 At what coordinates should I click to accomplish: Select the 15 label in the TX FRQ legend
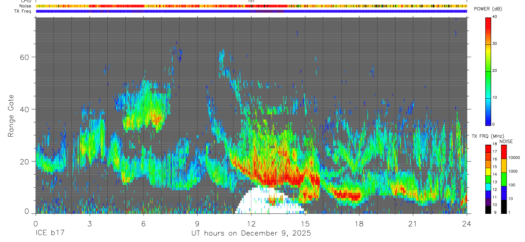[495, 166]
